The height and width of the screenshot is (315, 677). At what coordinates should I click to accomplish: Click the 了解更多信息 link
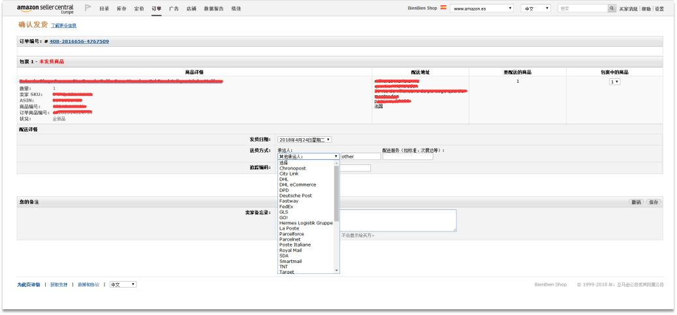click(63, 26)
